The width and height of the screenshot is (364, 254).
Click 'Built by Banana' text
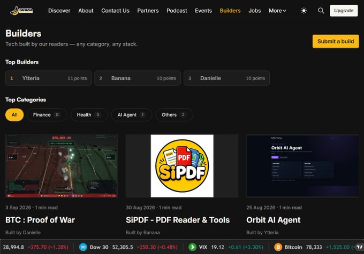[x=143, y=233]
